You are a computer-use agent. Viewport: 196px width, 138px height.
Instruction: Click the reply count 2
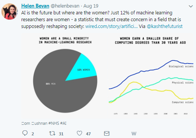pos(33,134)
